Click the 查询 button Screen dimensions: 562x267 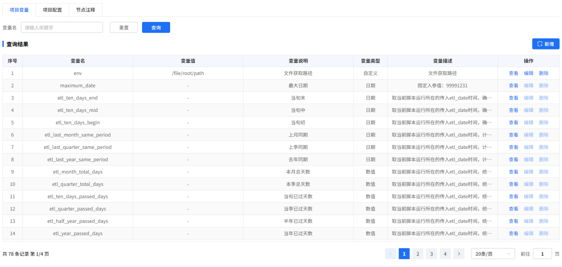click(x=156, y=28)
